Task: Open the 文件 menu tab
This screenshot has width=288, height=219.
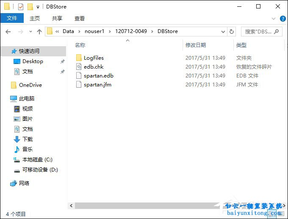Action: pos(12,18)
